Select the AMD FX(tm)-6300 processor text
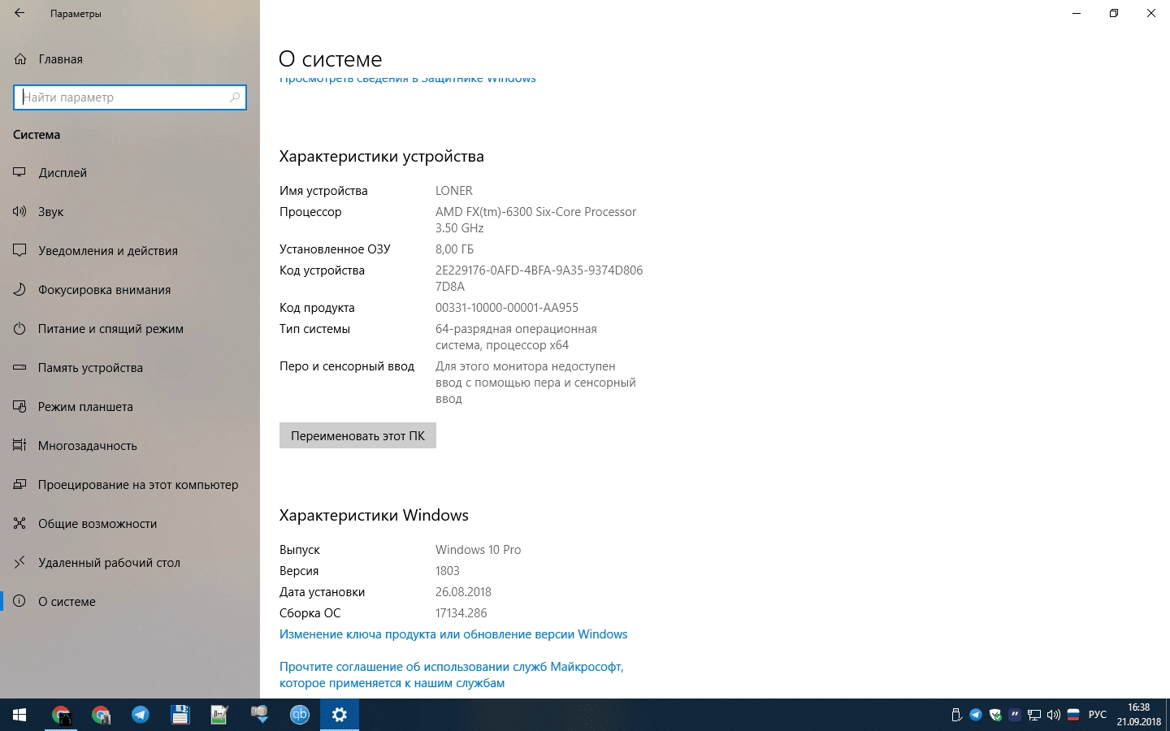The height and width of the screenshot is (731, 1170). (x=536, y=220)
